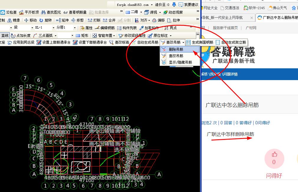The image size is (298, 192).
Task: Click the 问得好 thumbs-up button
Action: pyautogui.click(x=274, y=159)
